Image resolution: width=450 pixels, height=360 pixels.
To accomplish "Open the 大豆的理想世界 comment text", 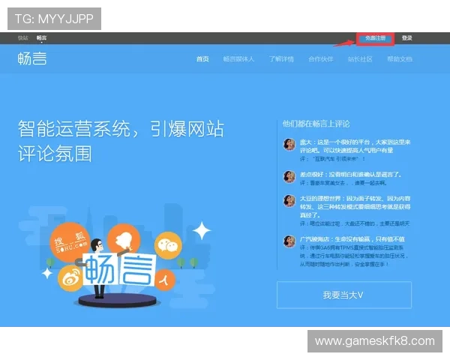I will pyautogui.click(x=355, y=207).
